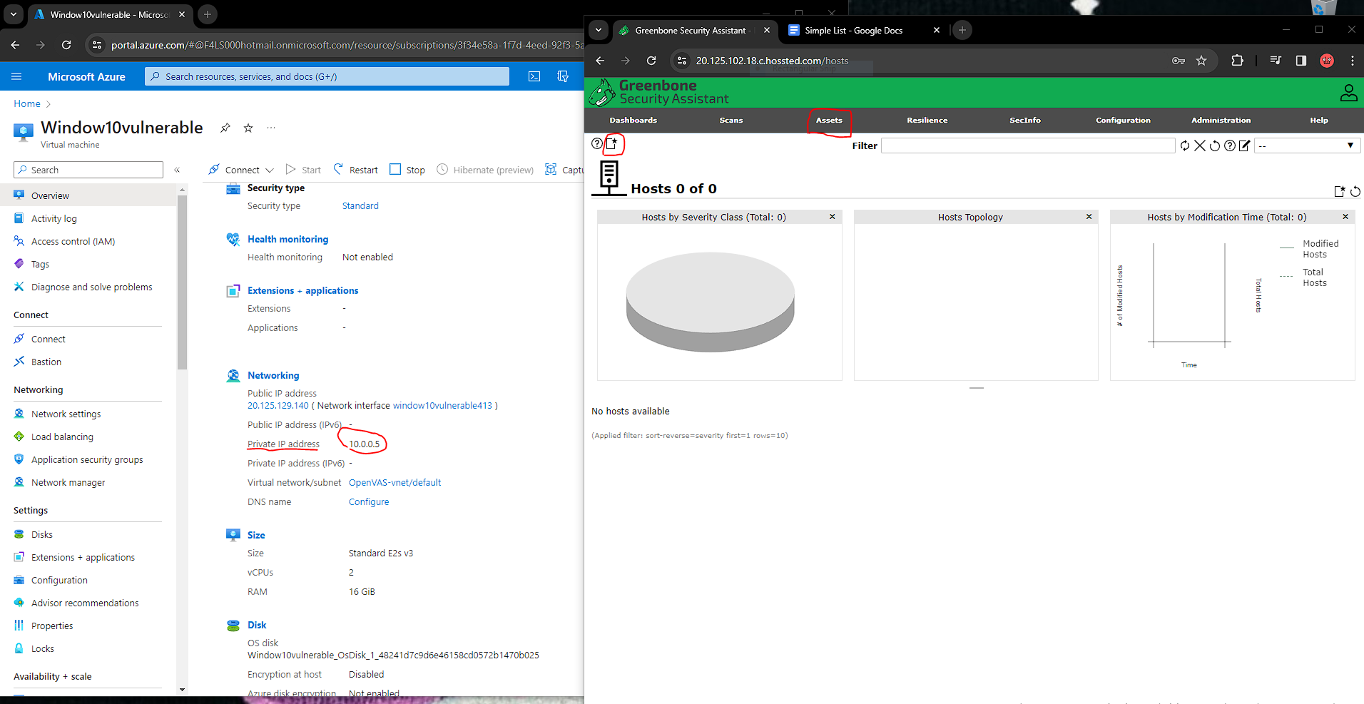Open the Administration menu
The height and width of the screenshot is (704, 1364).
pyautogui.click(x=1221, y=120)
